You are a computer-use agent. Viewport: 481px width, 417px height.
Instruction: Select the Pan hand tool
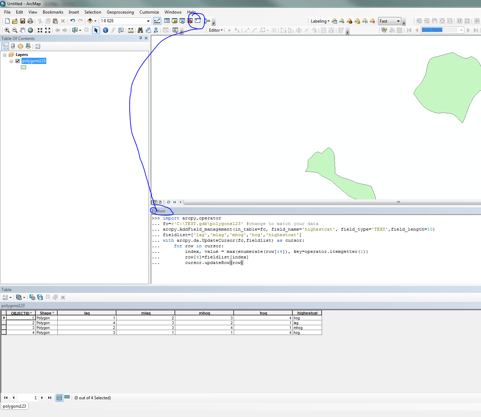coord(23,30)
